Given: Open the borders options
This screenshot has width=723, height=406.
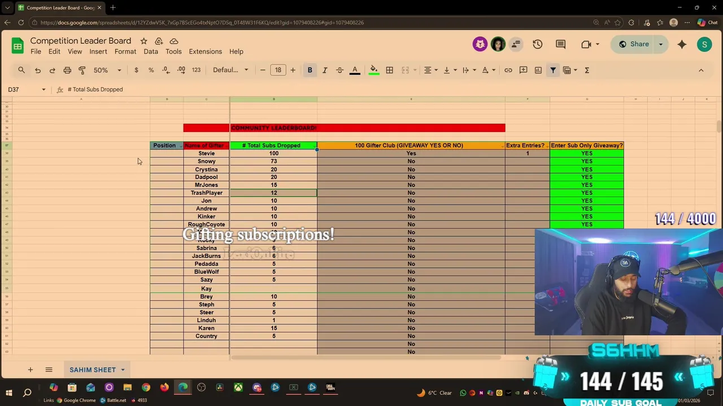Looking at the screenshot, I should click(389, 70).
